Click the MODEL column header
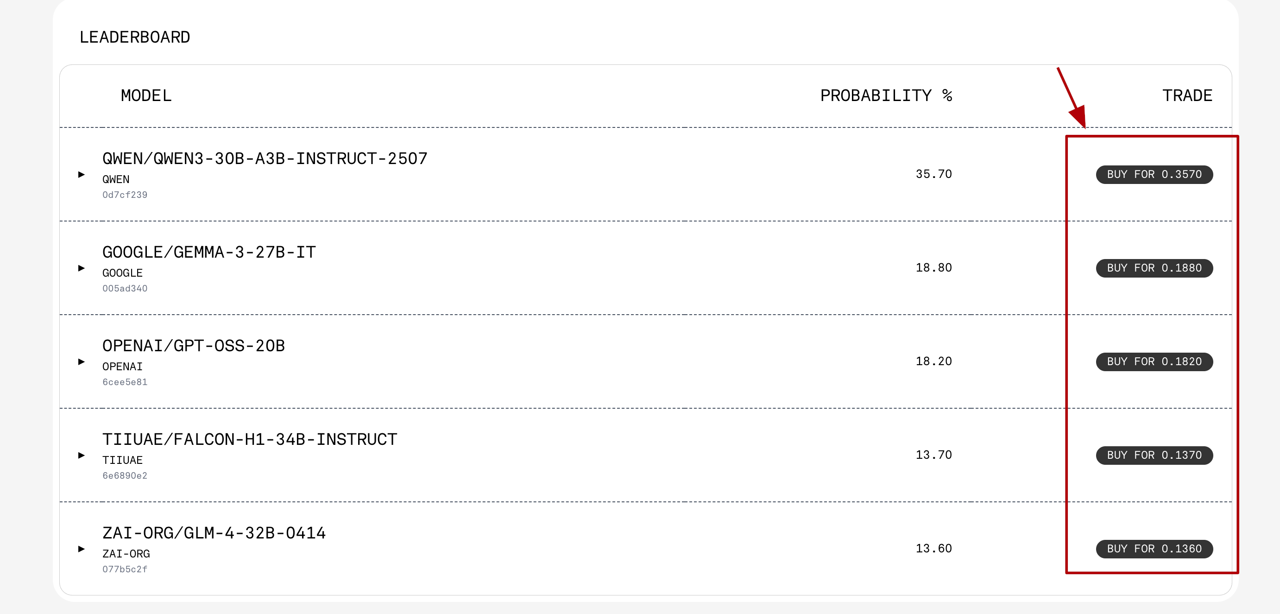 (146, 95)
